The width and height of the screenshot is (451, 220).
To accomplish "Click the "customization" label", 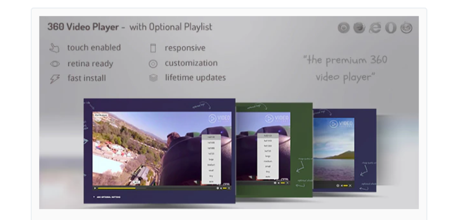I will click(191, 63).
